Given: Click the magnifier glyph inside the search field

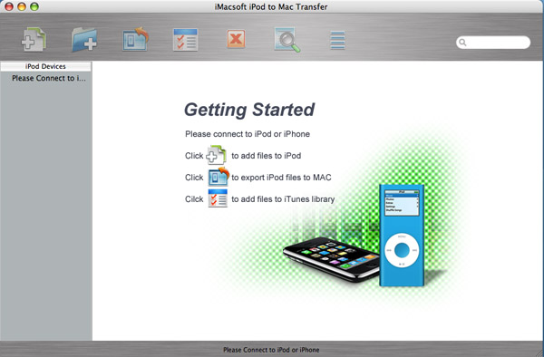Looking at the screenshot, I should click(462, 43).
